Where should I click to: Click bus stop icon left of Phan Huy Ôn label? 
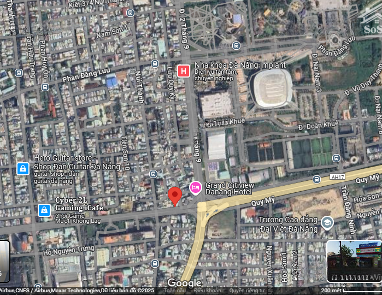[19, 73]
